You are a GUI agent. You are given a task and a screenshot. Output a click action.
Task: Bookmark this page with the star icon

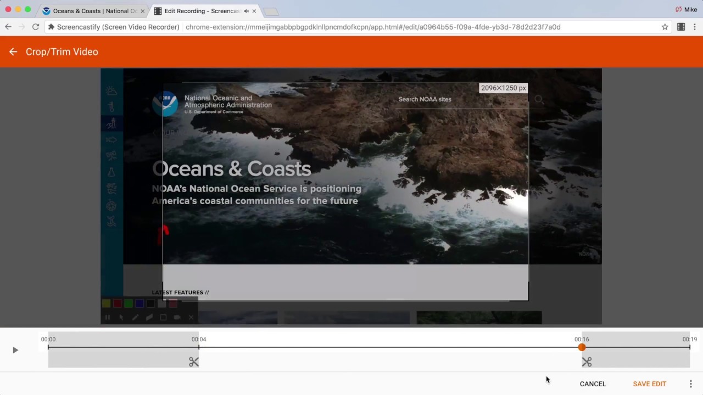pos(665,27)
